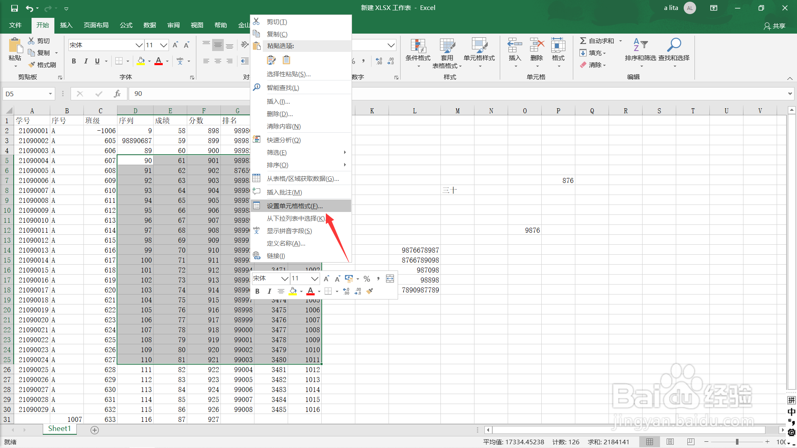Toggle italic in the ribbon font group
Viewport: 797px width, 448px height.
pos(86,61)
